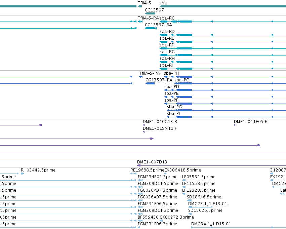Click the LP12328.5prime EST label
Screen dimensions: 286x229
[199, 190]
